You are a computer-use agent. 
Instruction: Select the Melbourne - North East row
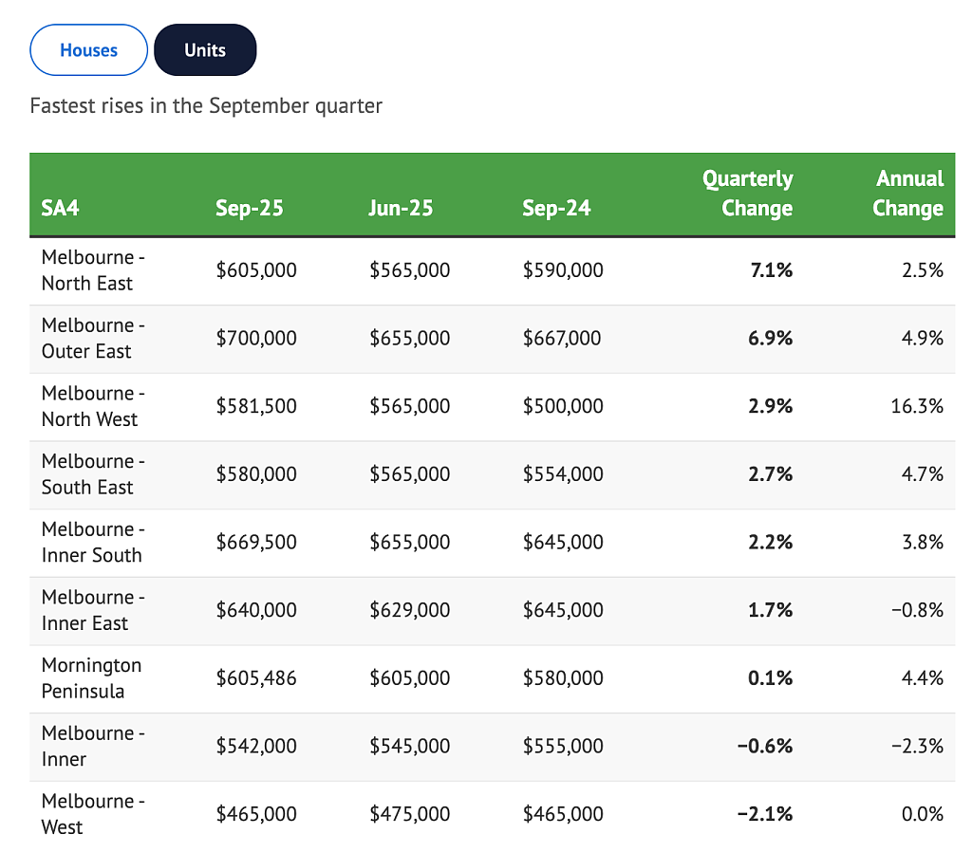tap(493, 270)
